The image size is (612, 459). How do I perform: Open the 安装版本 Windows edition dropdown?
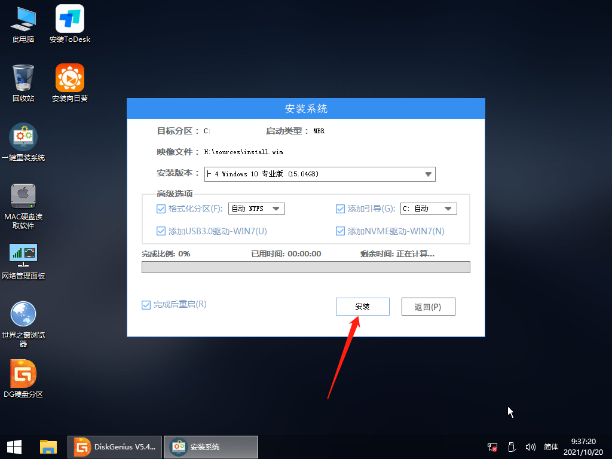click(x=429, y=174)
